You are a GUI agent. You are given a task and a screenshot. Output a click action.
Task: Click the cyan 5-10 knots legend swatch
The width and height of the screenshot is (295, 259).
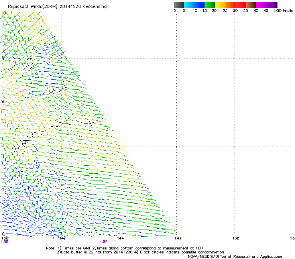coord(189,5)
